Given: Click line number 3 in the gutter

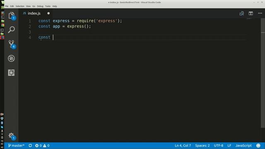Looking at the screenshot, I should pos(30,32).
